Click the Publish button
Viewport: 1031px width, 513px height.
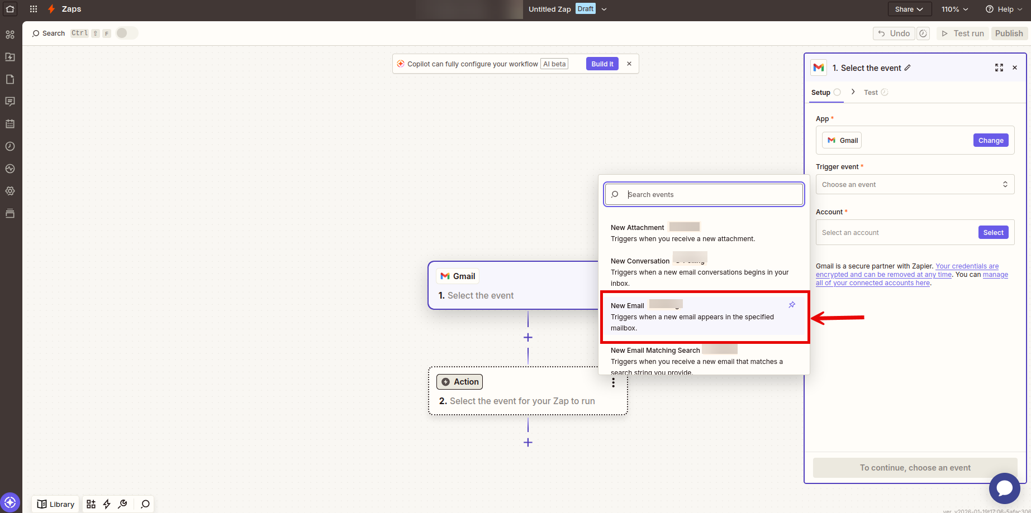coord(1009,33)
